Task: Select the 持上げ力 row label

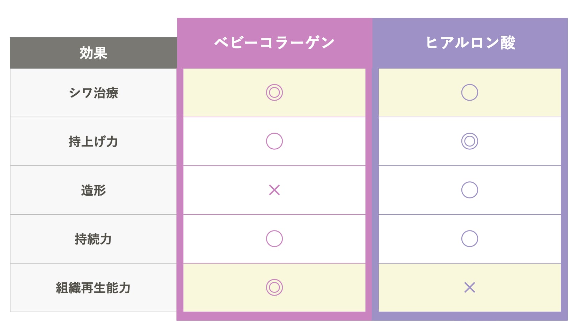Action: coord(93,142)
